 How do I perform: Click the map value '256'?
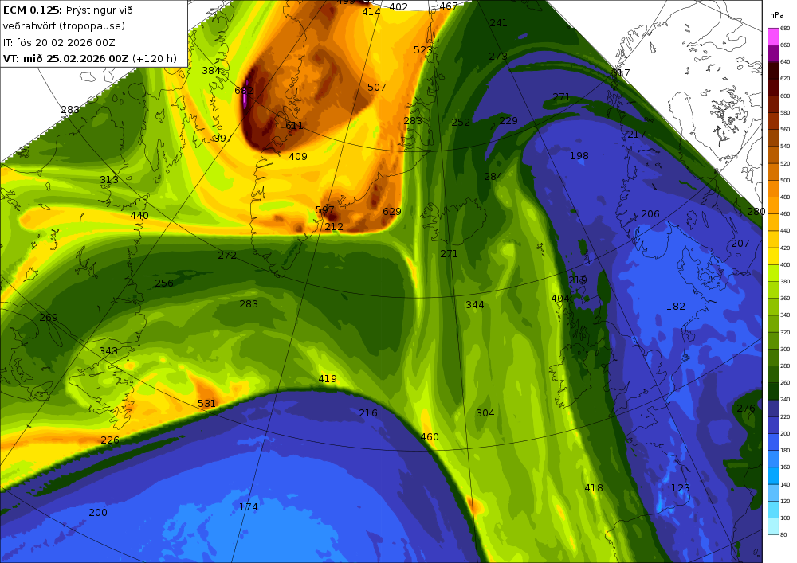(164, 283)
